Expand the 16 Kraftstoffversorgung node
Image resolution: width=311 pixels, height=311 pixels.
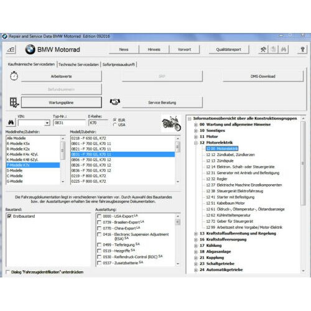pyautogui.click(x=196, y=239)
